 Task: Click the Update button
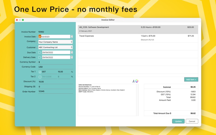click(178, 121)
